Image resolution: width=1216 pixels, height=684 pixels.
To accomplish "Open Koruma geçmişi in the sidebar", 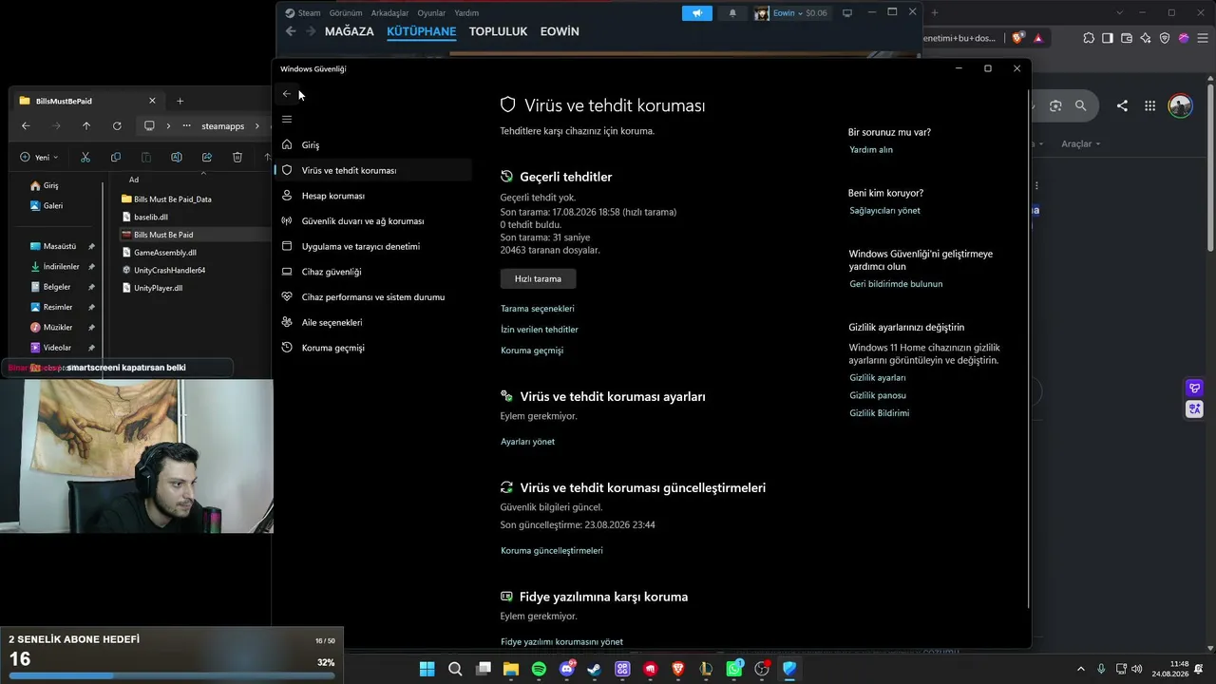I will coord(372,348).
